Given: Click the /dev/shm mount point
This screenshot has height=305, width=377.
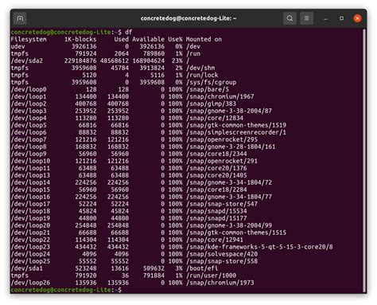Looking at the screenshot, I should [x=200, y=68].
